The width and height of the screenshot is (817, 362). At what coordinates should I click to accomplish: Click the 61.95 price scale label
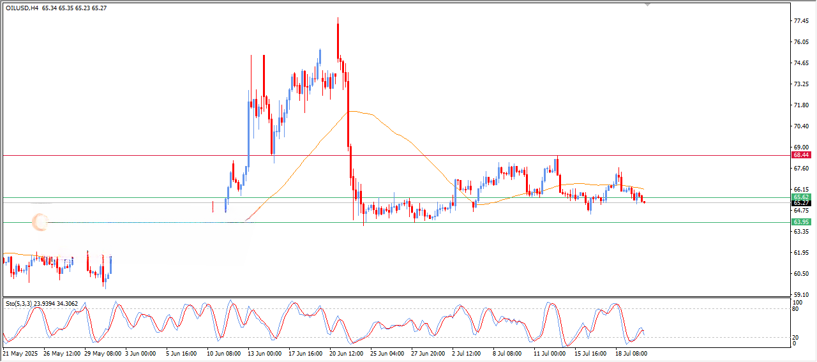802,253
